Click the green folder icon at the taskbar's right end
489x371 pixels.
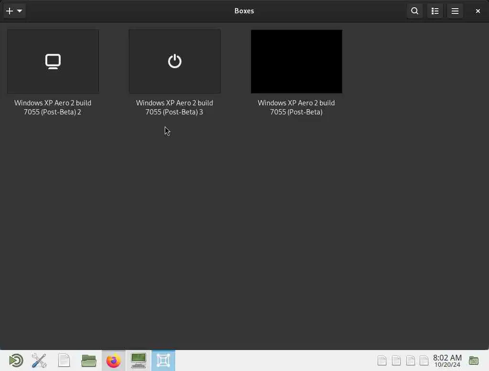473,361
